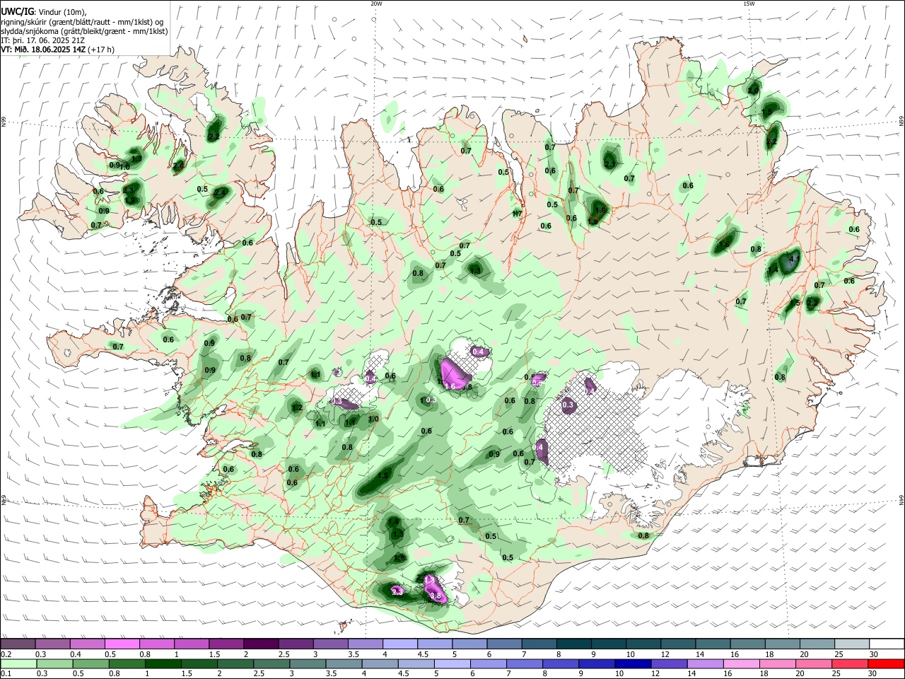Pick the pure red swatch in rain scale
Image resolution: width=905 pixels, height=679 pixels.
tap(887, 663)
